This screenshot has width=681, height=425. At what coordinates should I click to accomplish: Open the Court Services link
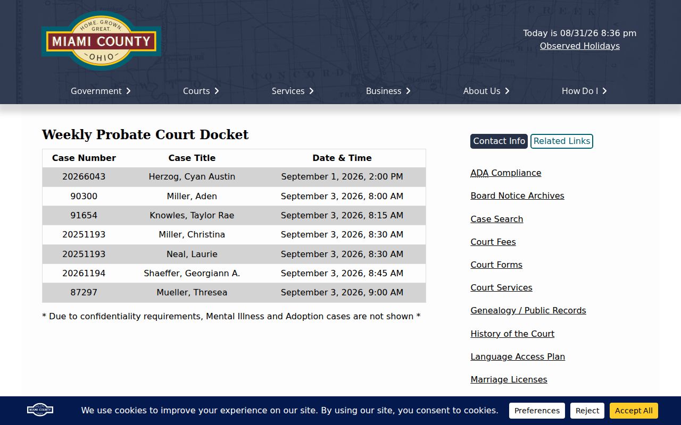click(501, 287)
